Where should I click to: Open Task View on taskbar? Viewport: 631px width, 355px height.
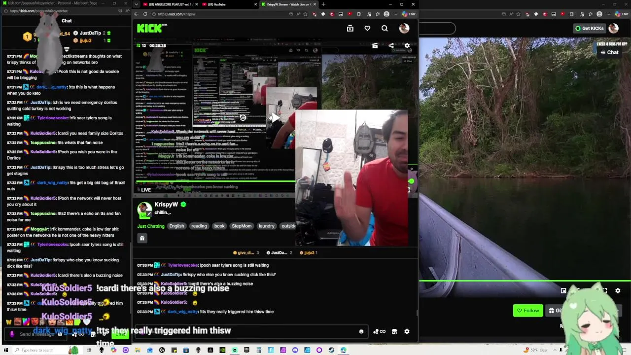(x=89, y=350)
